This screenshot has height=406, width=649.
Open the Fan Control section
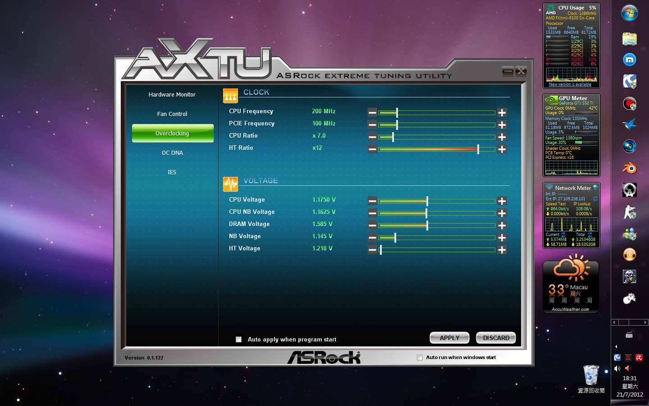pos(172,114)
